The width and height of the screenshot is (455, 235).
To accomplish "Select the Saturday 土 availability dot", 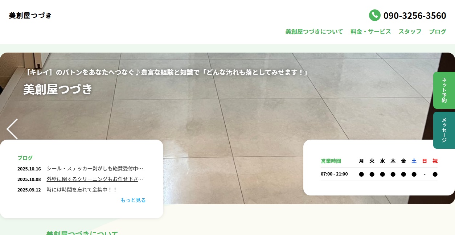I will click(414, 174).
